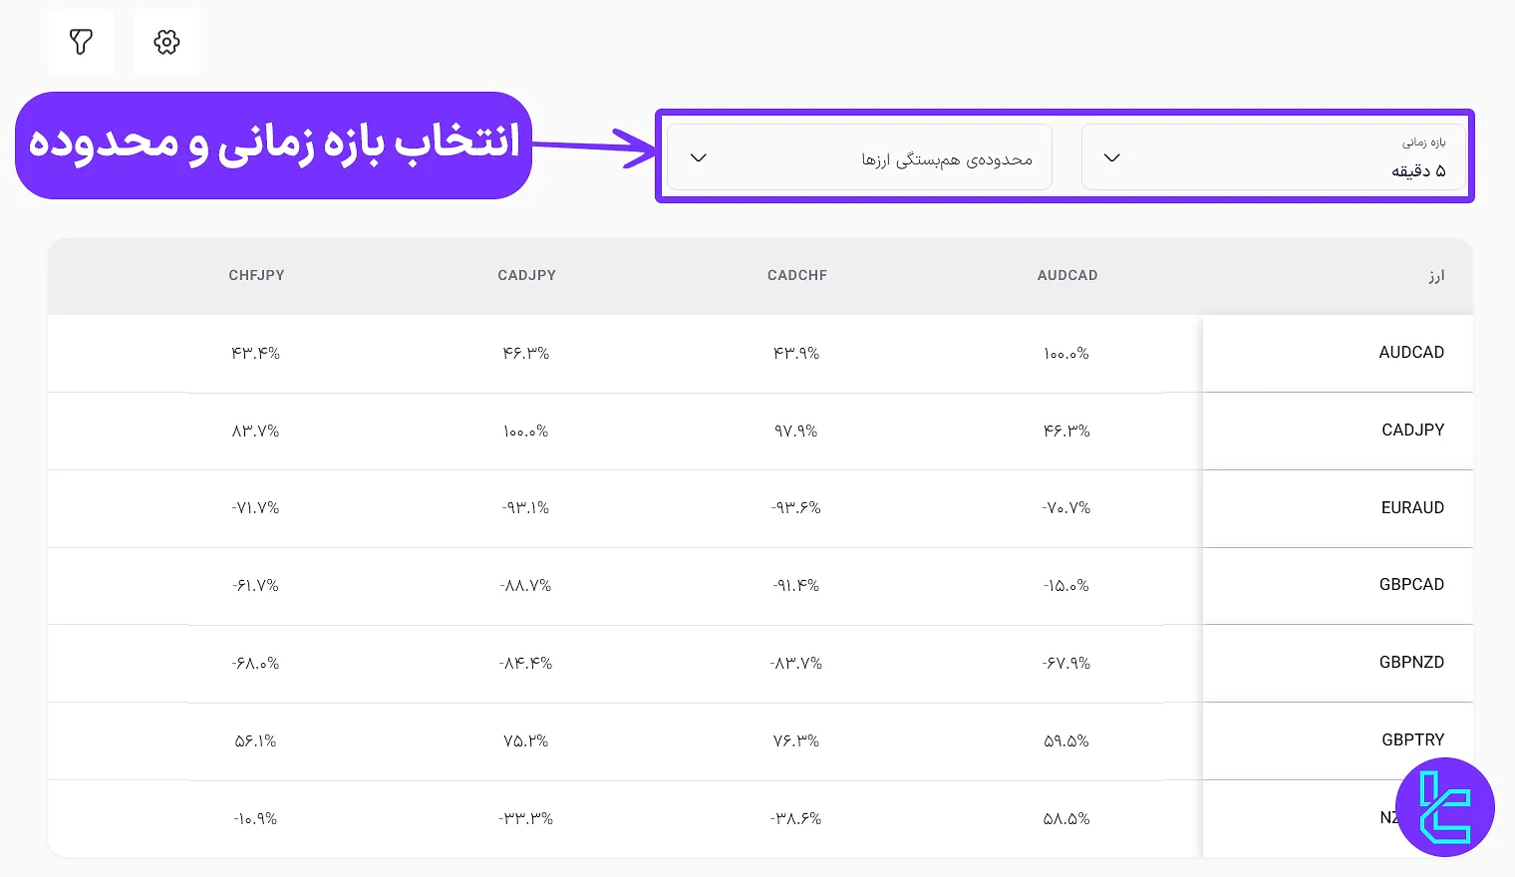Click the chevron on the timeframe selector
The width and height of the screenshot is (1515, 877).
1111,157
